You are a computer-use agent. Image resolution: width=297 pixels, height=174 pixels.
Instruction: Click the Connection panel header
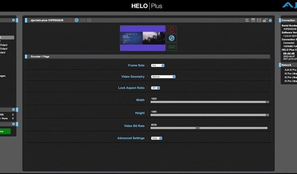point(288,20)
